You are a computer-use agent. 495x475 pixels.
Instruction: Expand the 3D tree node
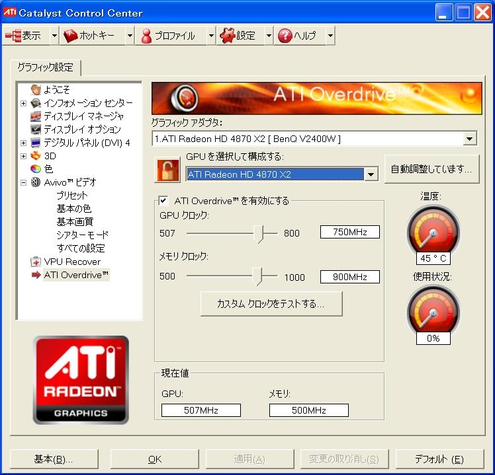(23, 156)
